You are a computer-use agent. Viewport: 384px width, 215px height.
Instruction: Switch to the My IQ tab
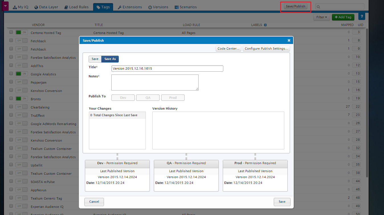pos(21,7)
